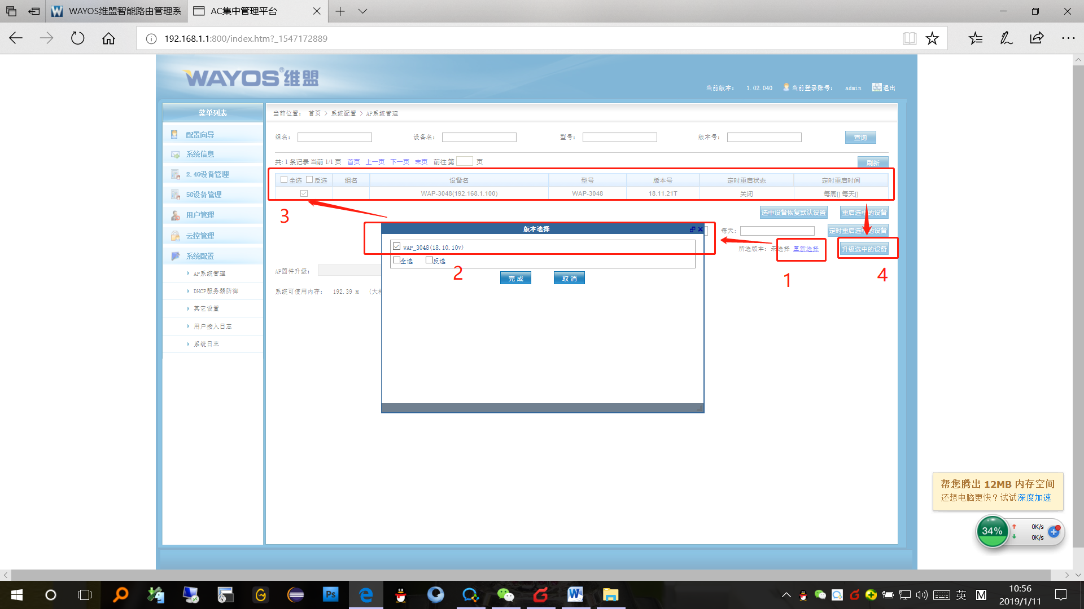
Task: Open a new browser tab
Action: [340, 11]
